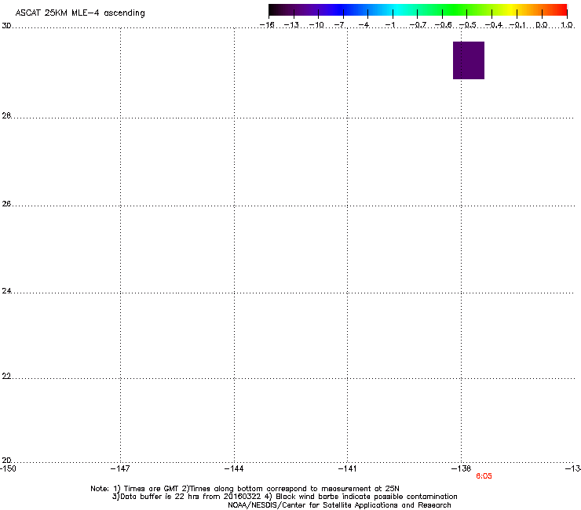
Task: Click the latitude 28 axis label
Action: coord(6,115)
